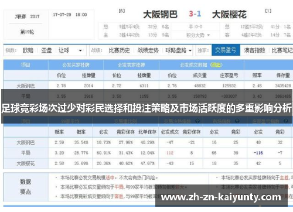Click away total record 12胜5平2负

tap(251, 26)
